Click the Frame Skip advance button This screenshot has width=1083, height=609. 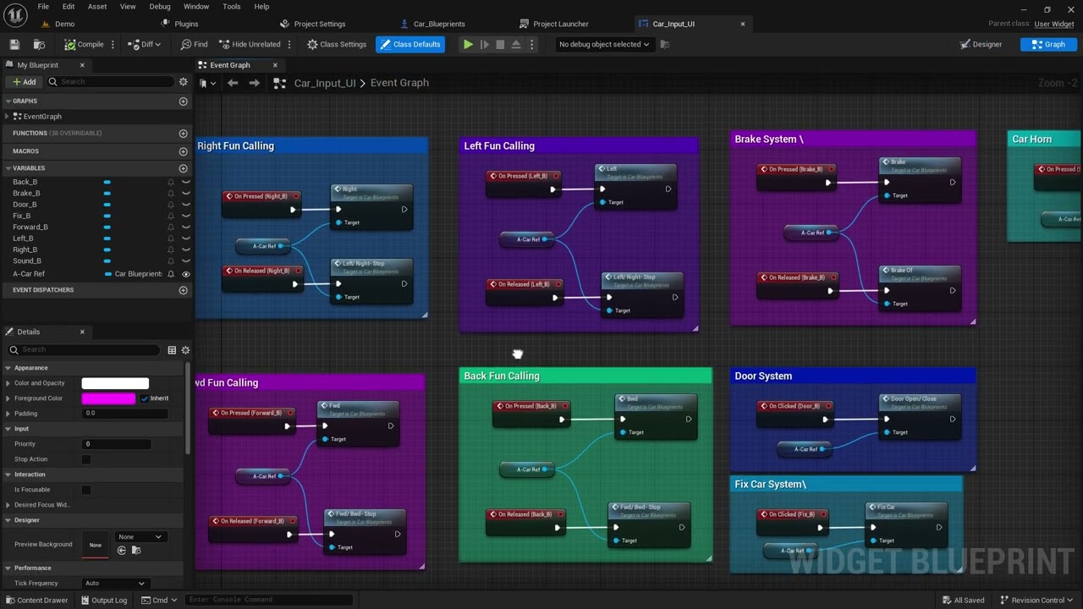tap(484, 44)
